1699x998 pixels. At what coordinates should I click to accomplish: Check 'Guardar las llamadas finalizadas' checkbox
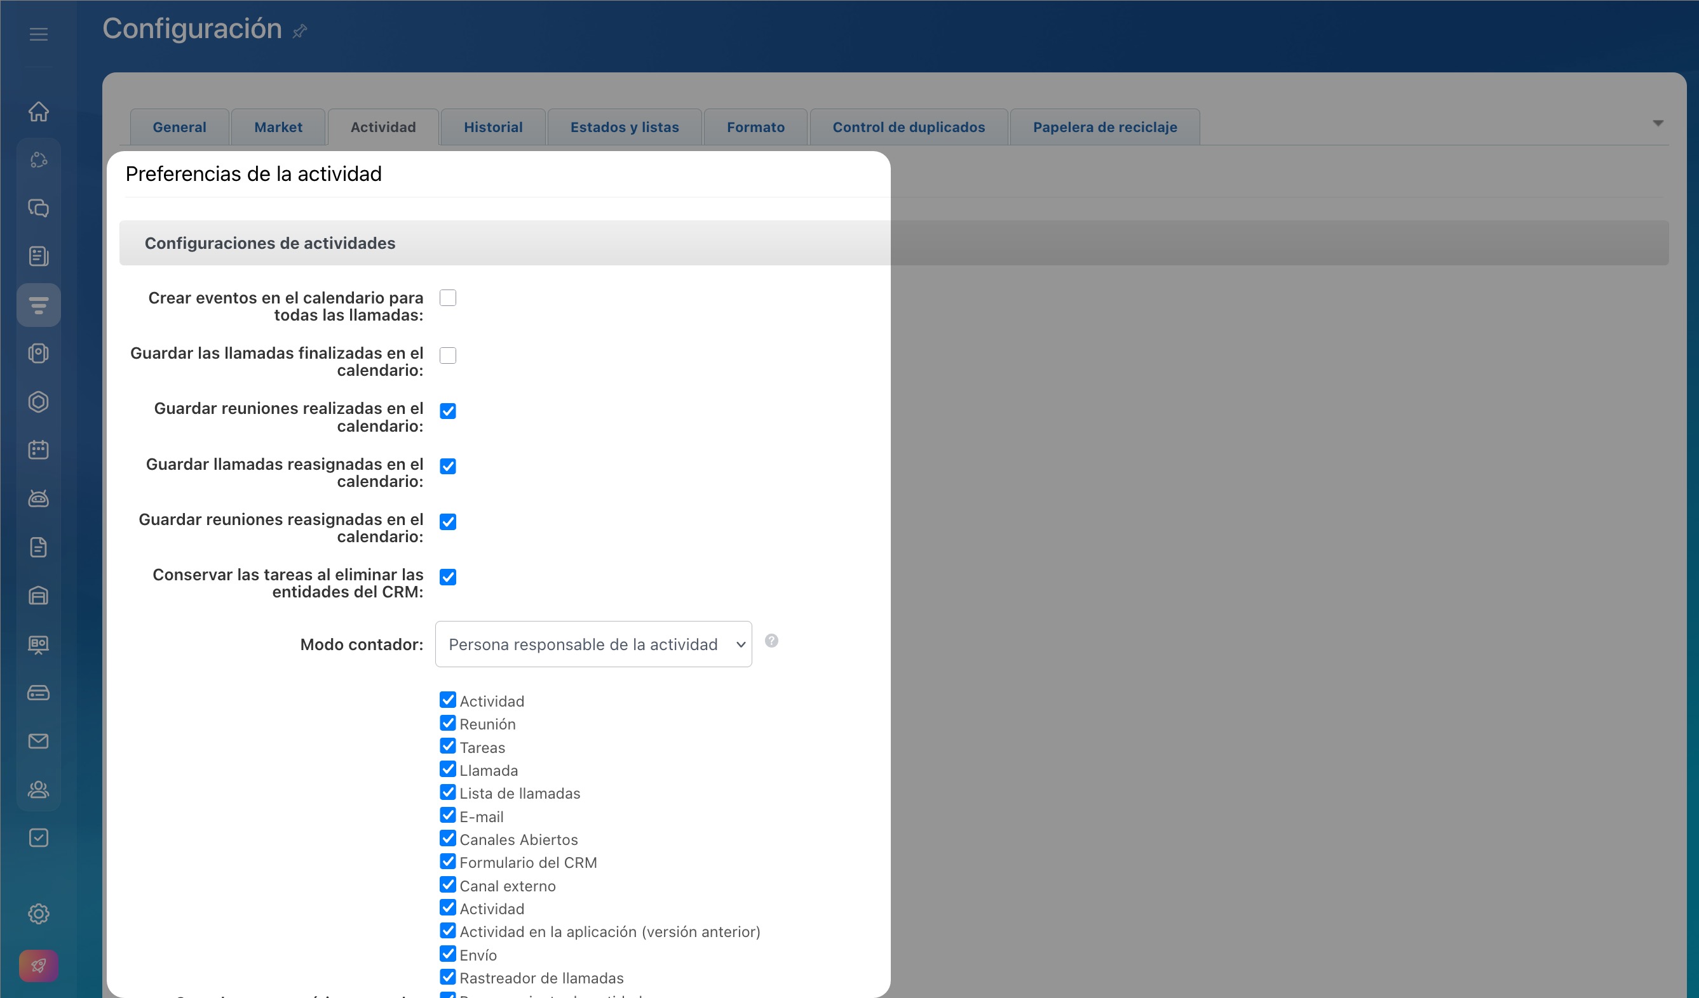click(x=448, y=355)
